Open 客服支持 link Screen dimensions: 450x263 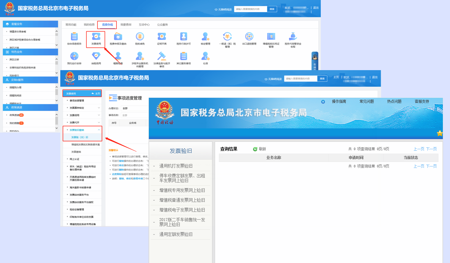coord(422,102)
